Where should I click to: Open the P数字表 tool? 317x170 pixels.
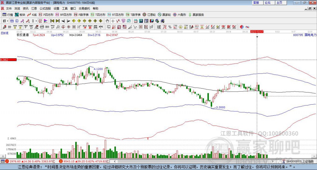81,15
